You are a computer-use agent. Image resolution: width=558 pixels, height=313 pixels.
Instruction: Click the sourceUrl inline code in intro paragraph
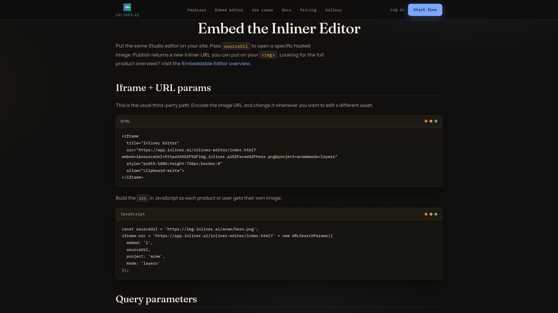[x=236, y=46]
